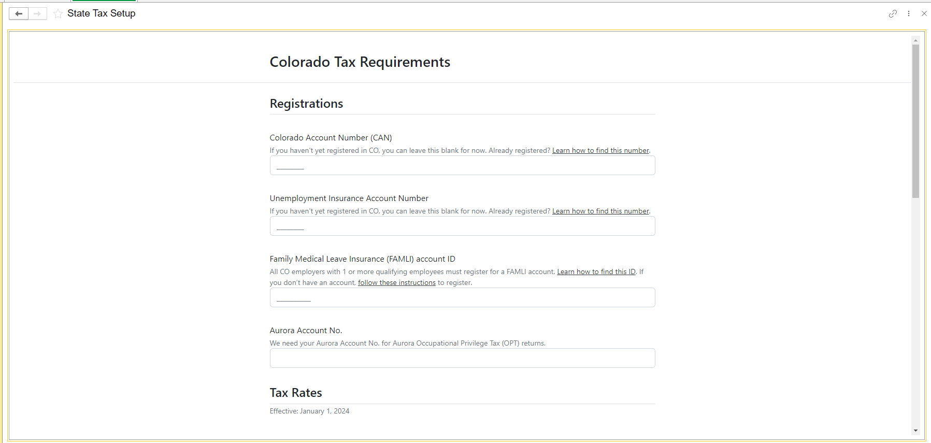Open Unemployment Insurance 'Learn how to find this number' link

point(600,211)
